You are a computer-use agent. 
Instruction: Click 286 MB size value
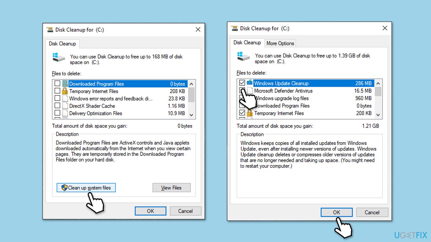(364, 83)
